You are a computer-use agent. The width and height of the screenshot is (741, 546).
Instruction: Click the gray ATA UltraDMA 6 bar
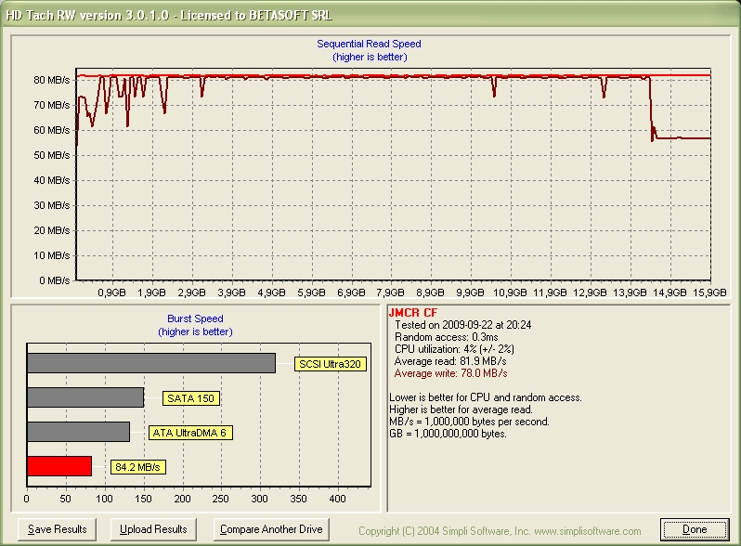78,432
